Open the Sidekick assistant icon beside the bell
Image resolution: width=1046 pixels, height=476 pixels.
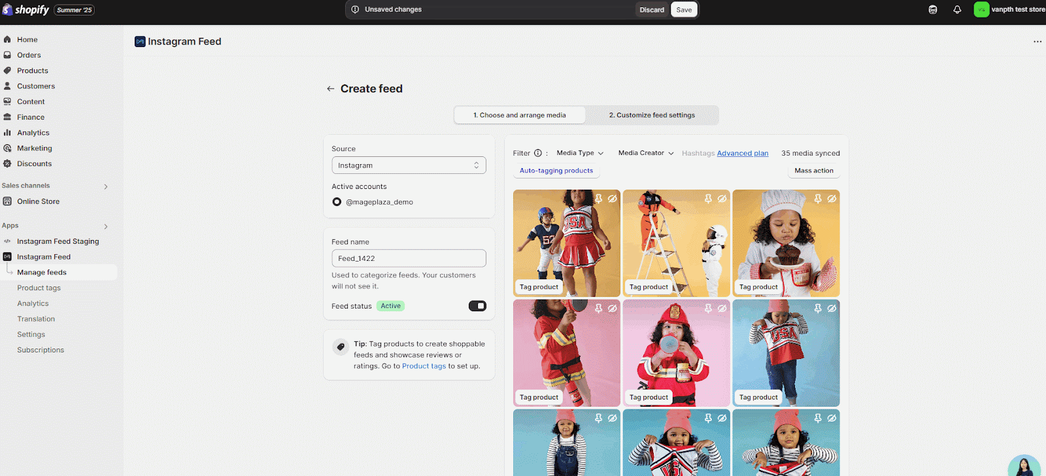point(933,10)
